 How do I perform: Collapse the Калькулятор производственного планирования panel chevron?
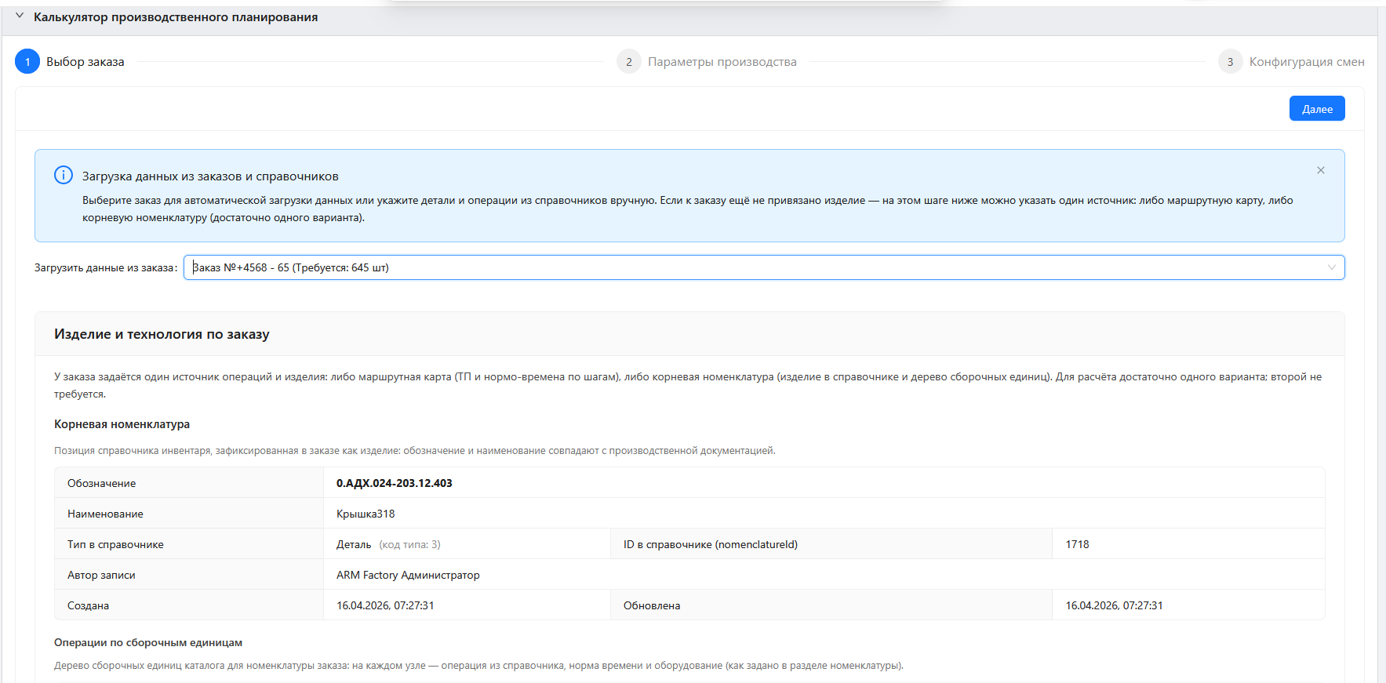20,16
